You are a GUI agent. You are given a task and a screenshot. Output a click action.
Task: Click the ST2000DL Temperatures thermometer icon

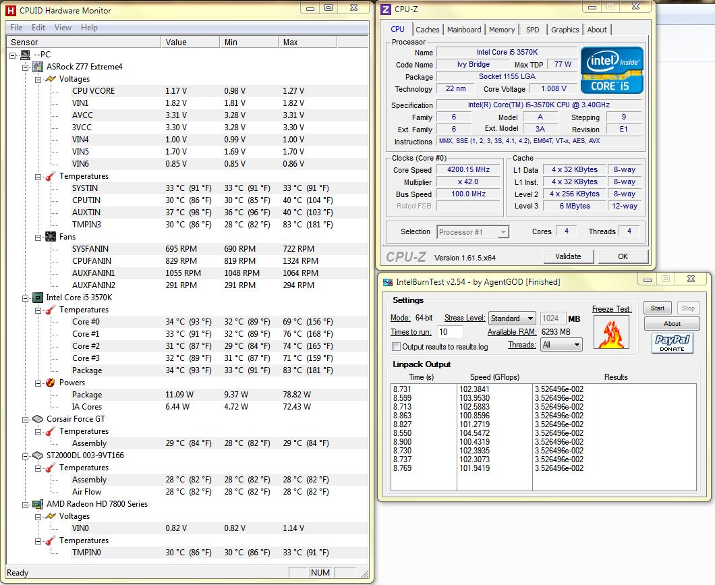[51, 468]
